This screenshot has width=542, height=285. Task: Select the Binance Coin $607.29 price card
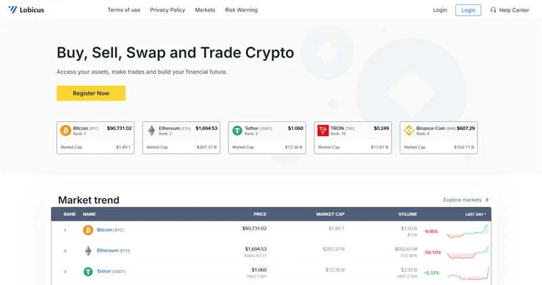pyautogui.click(x=438, y=137)
